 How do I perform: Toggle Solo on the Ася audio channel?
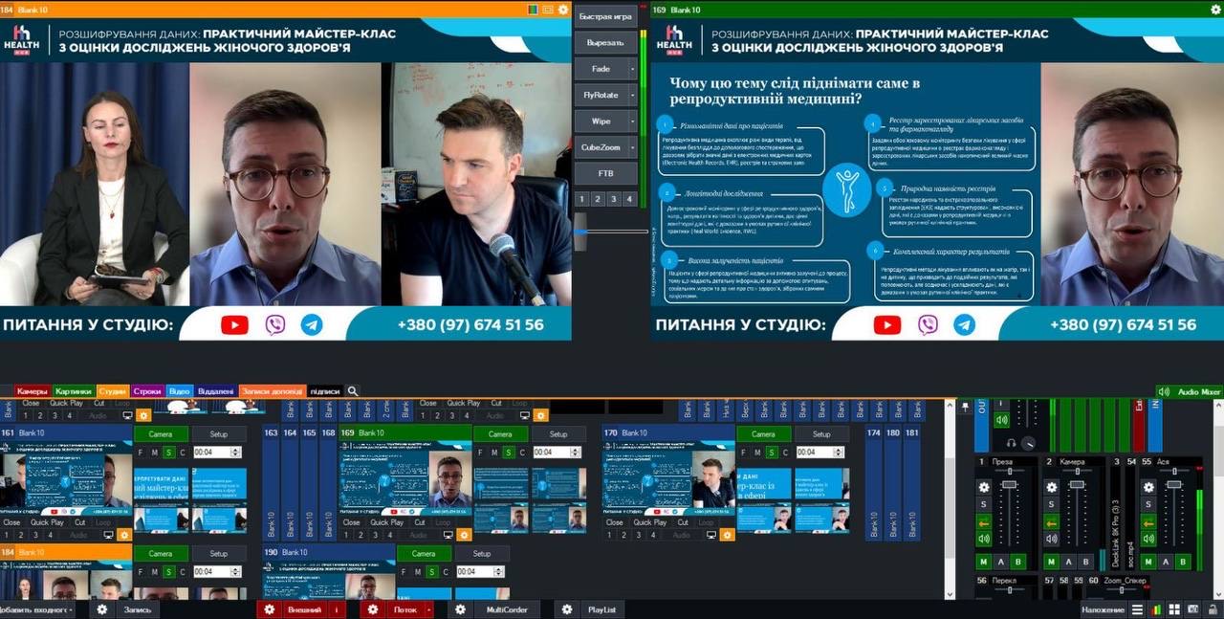pos(1148,504)
